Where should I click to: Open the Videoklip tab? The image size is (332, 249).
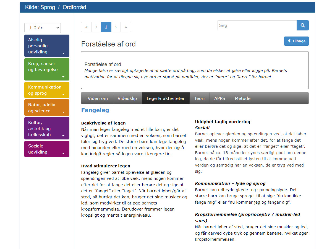(x=127, y=98)
